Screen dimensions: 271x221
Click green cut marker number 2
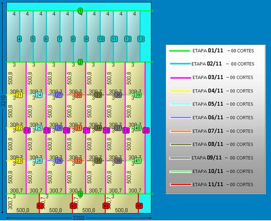click(80, 62)
